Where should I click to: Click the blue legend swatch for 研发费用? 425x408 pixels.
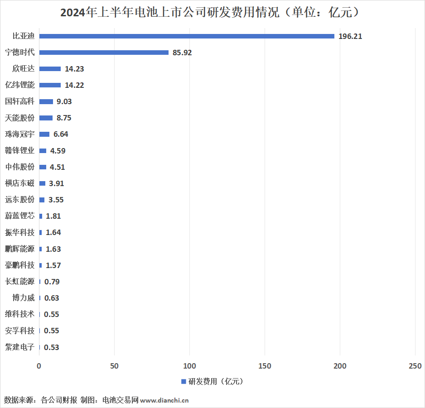[x=184, y=381]
